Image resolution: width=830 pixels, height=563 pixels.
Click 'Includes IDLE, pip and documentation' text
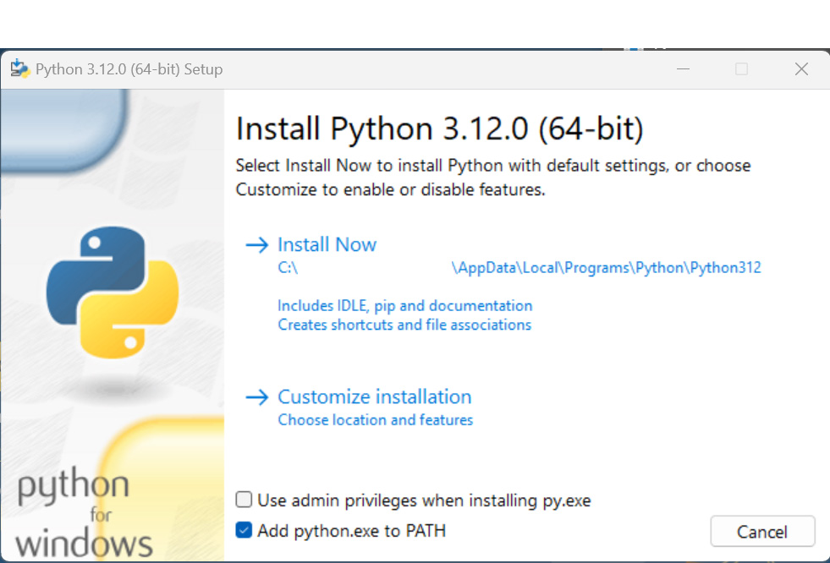pyautogui.click(x=405, y=305)
